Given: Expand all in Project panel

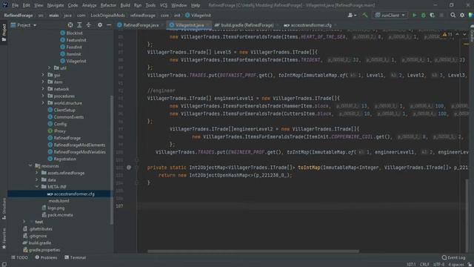Looking at the screenshot, I should click(79, 25).
